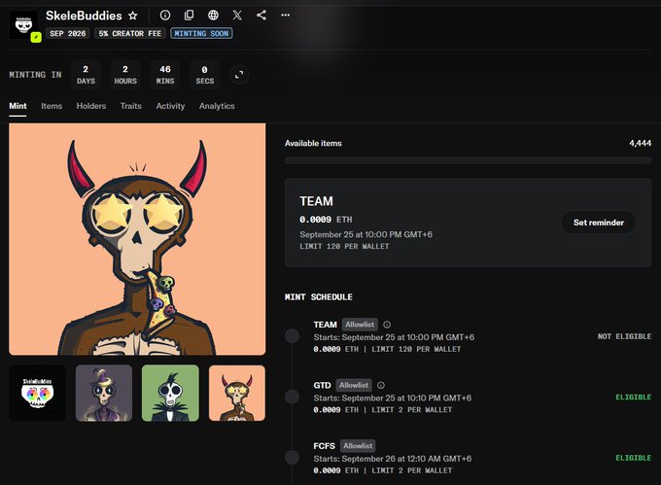Click the TEAM stage timeline marker
Screen dimensions: 661x485
click(293, 336)
